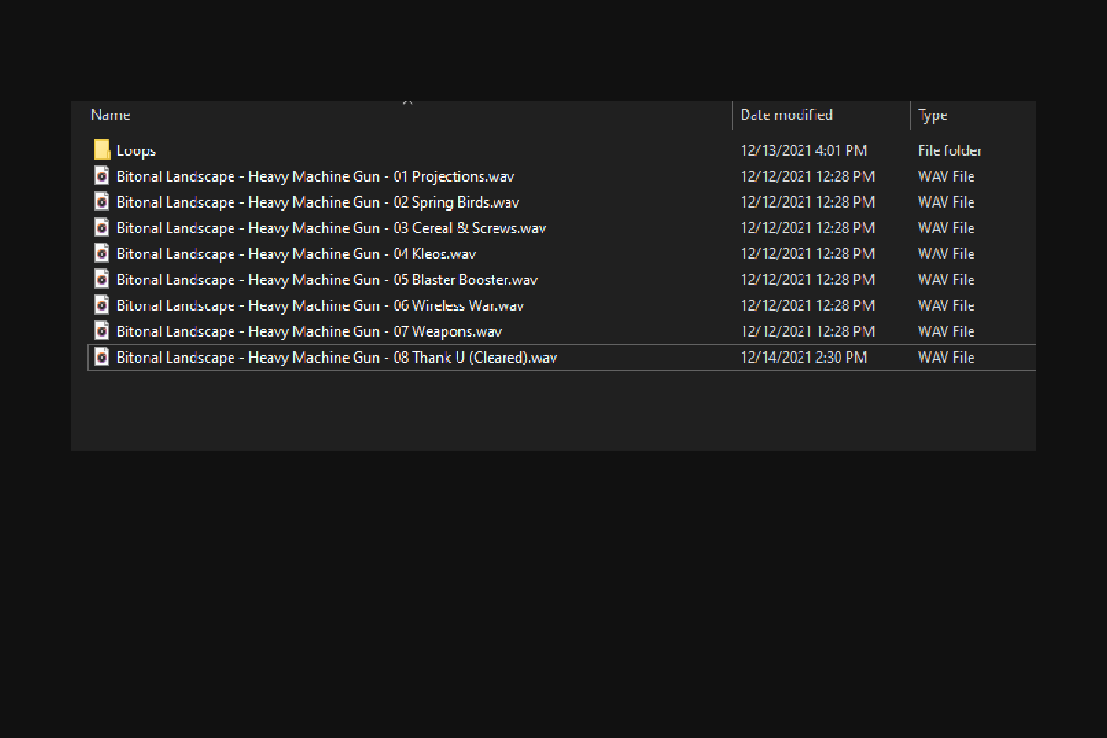
Task: Select file name 04 Kleos.wav
Action: tap(296, 254)
